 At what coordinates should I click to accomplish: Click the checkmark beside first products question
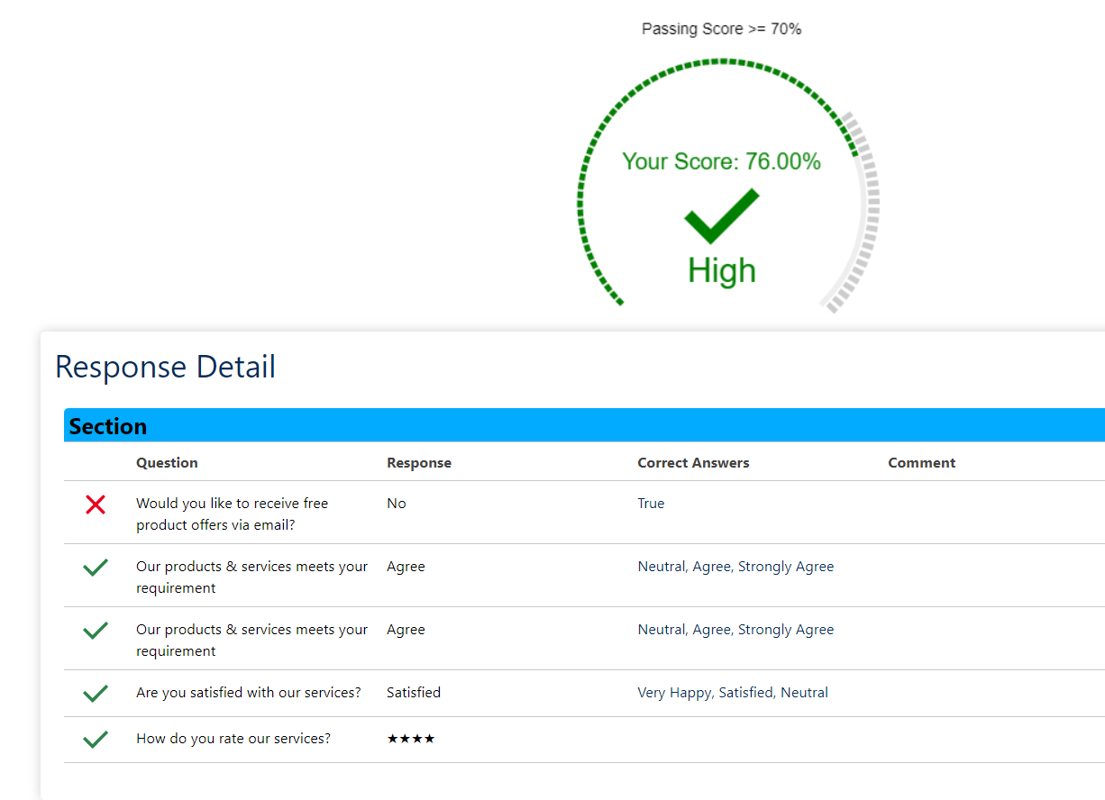click(95, 567)
